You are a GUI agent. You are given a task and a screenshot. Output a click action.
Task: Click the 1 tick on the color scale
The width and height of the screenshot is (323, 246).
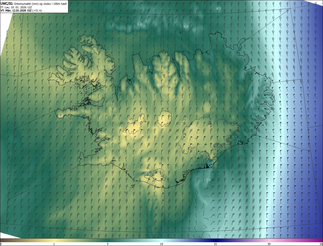pyautogui.click(x=54, y=244)
